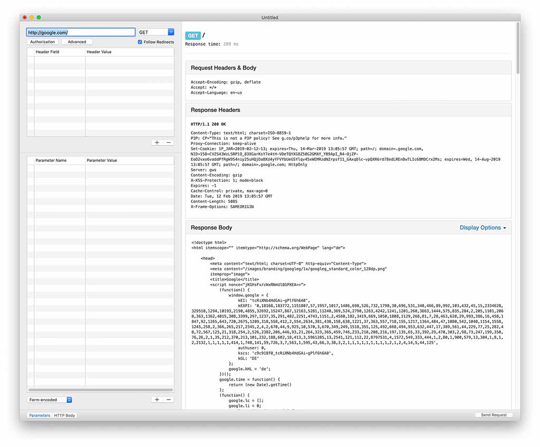Click the minus button under header fields table
Image resolution: width=540 pixels, height=447 pixels.
click(x=168, y=142)
